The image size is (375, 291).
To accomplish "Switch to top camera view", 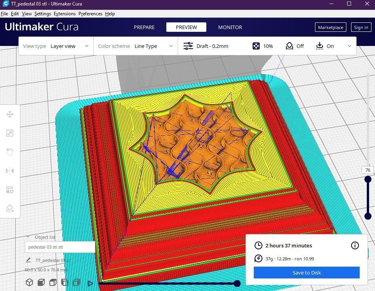I will coord(53,282).
